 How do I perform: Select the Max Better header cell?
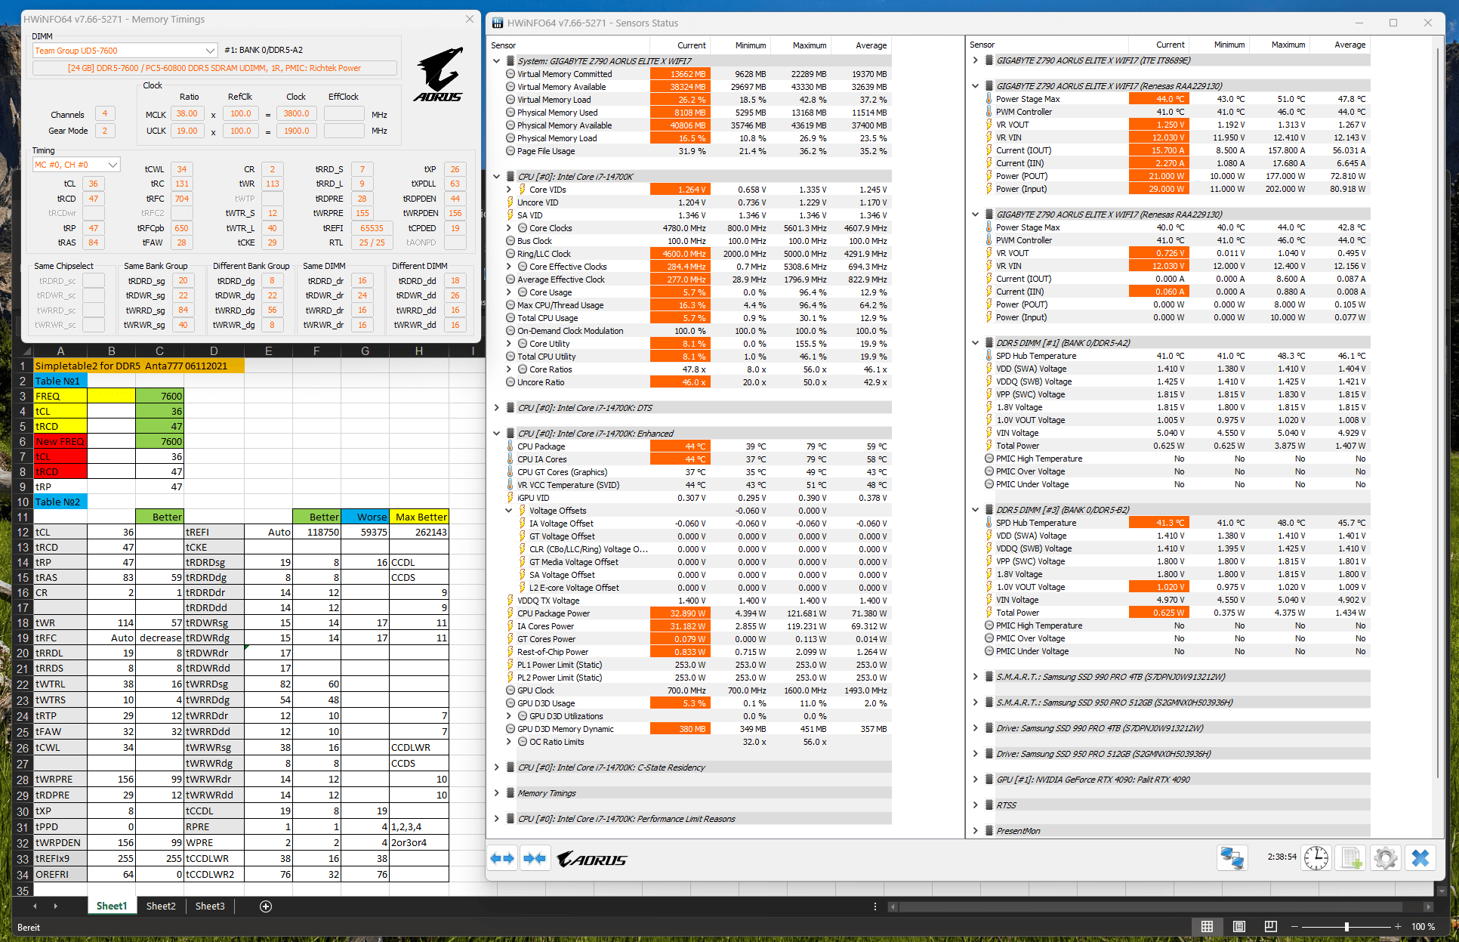click(419, 517)
